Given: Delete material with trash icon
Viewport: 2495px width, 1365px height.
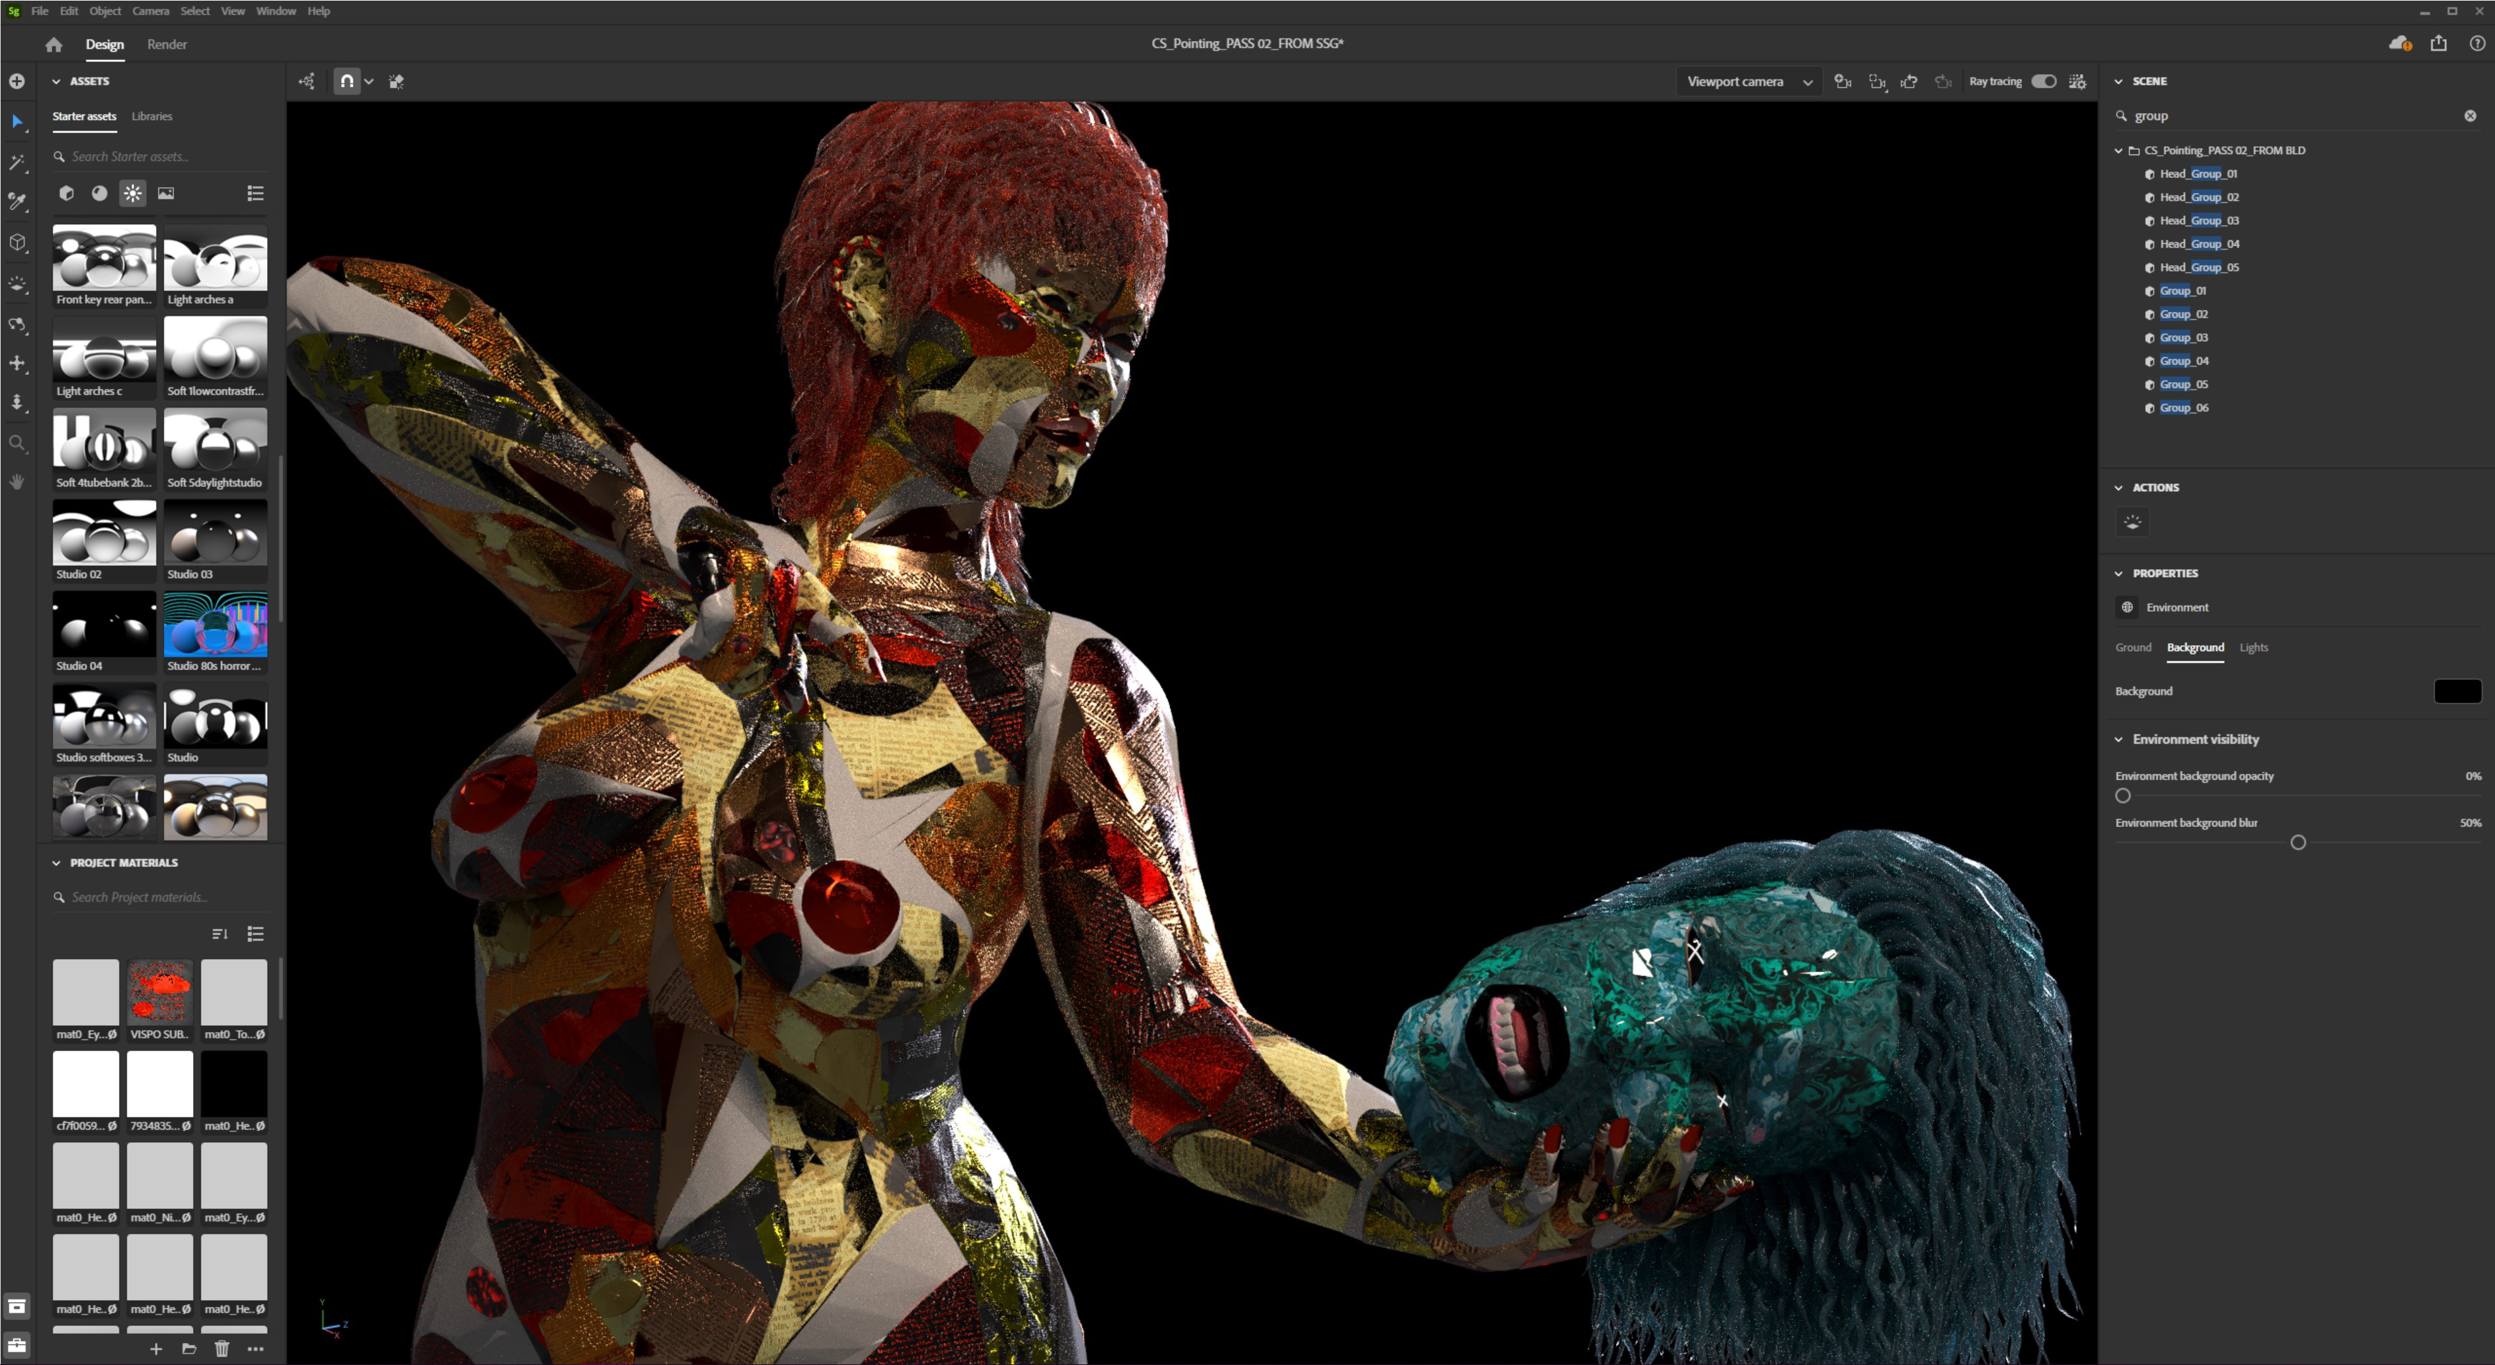Looking at the screenshot, I should click(222, 1349).
